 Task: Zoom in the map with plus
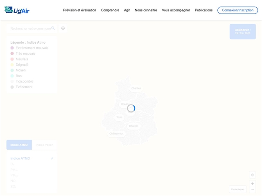[252, 184]
